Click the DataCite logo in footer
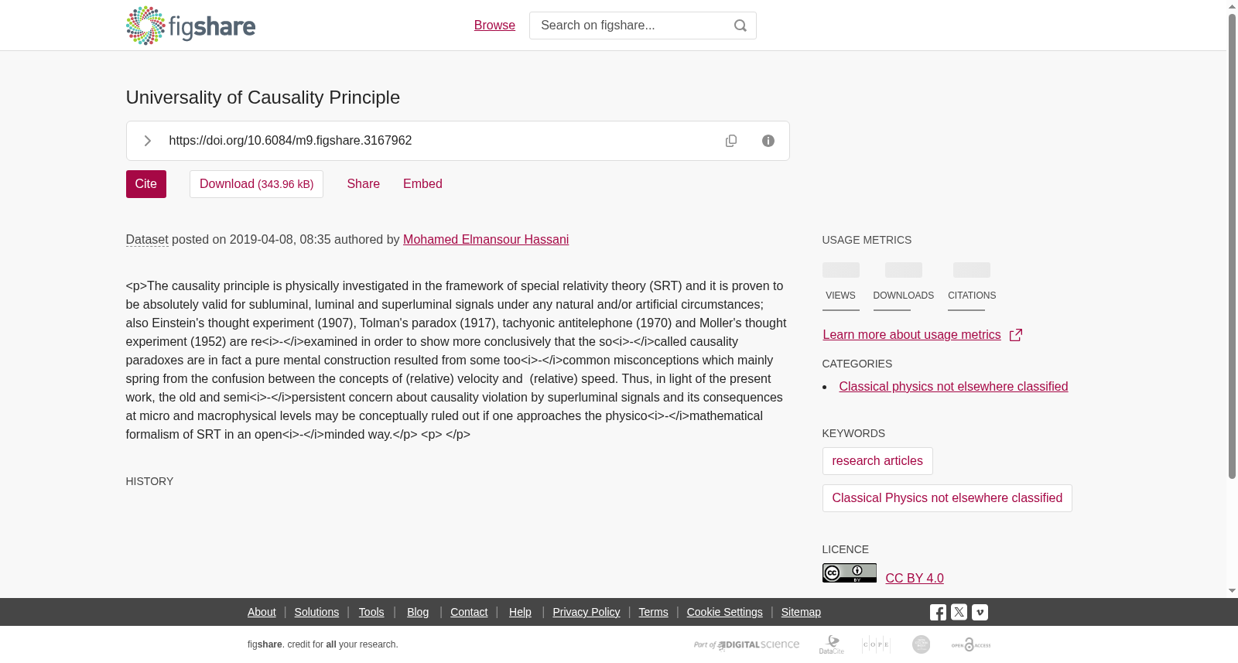This screenshot has width=1238, height=663. [832, 644]
